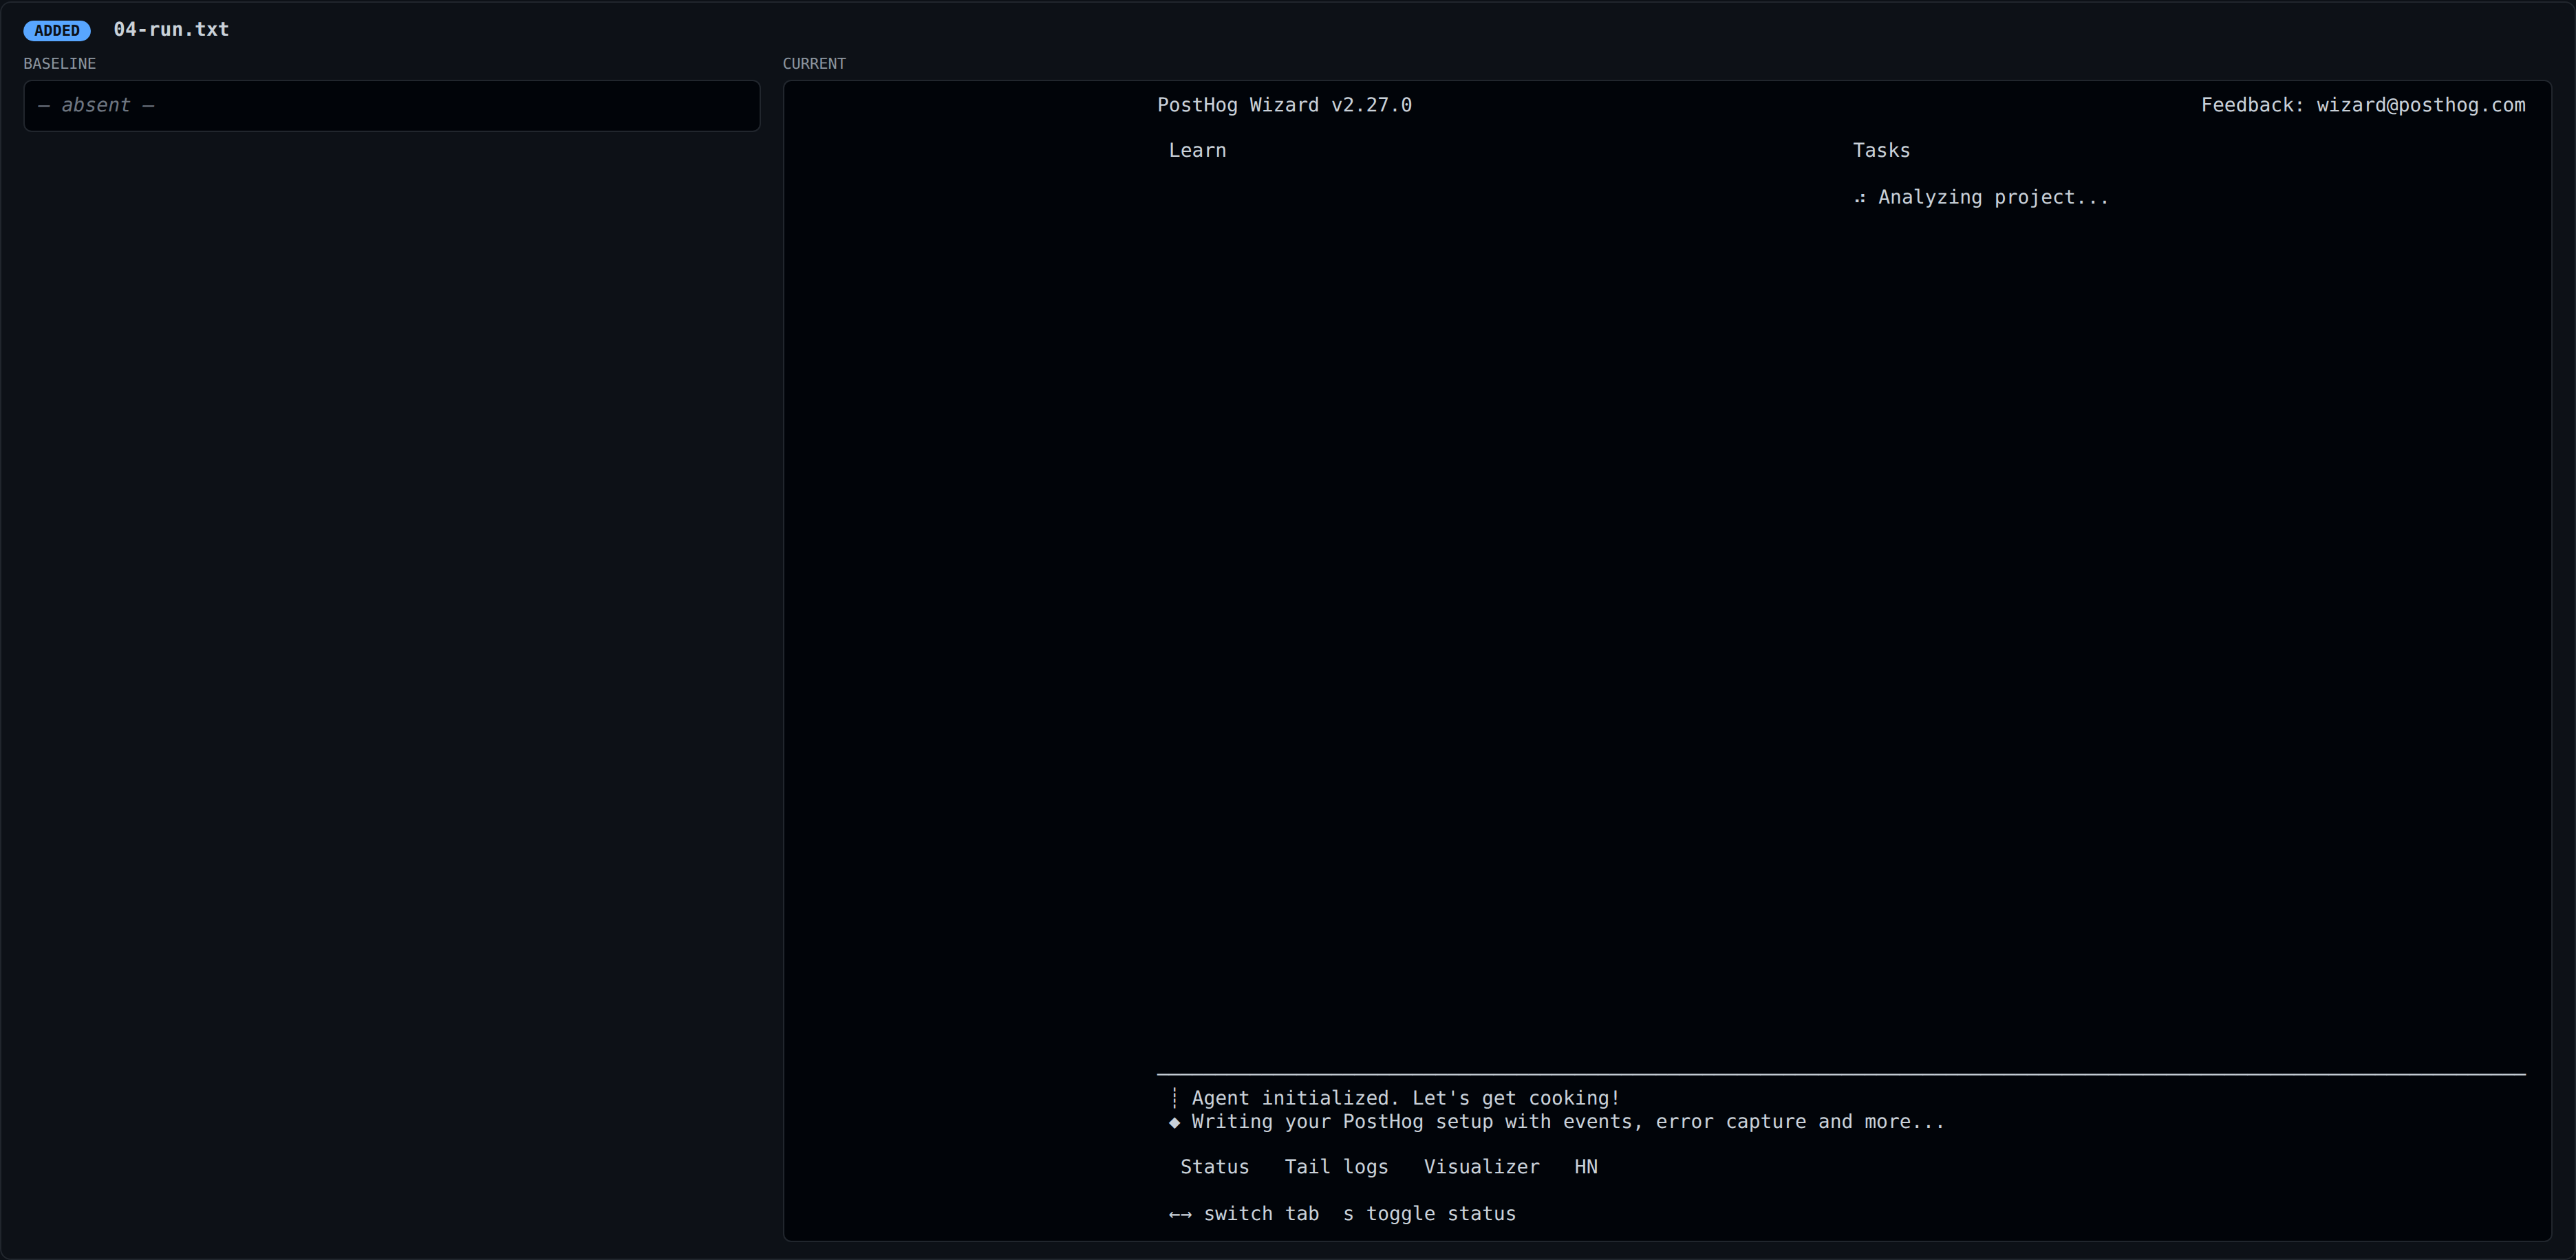Click the wizard@posthog.com feedback address
The width and height of the screenshot is (2576, 1260).
coord(2420,105)
